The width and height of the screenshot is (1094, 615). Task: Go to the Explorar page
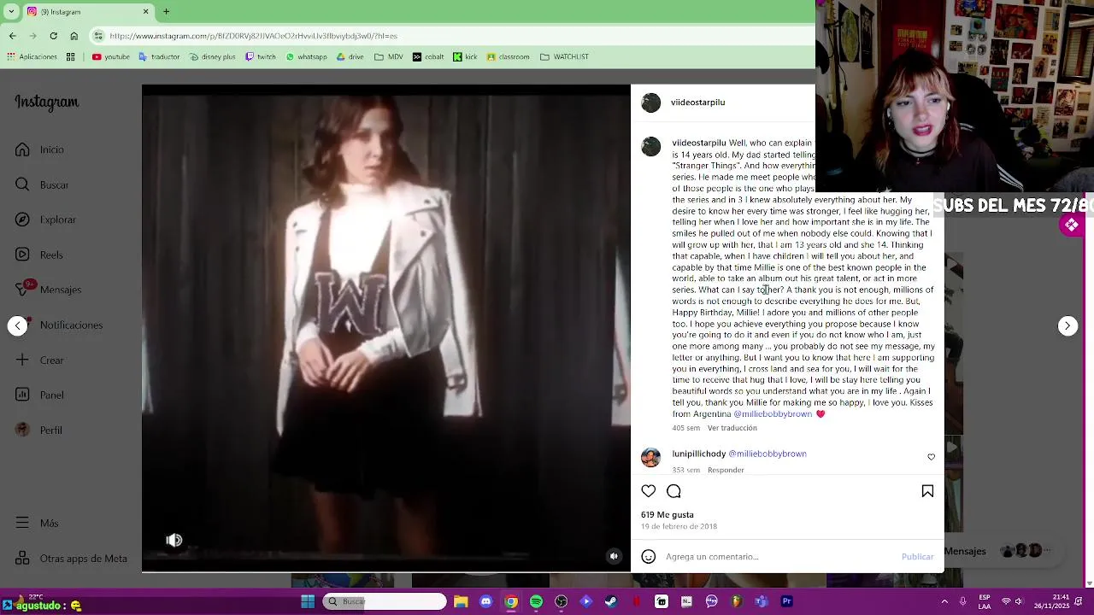(x=45, y=220)
